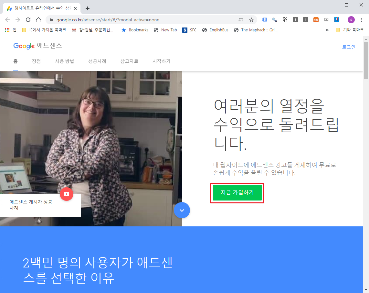Go to the home page icon
Image resolution: width=369 pixels, height=293 pixels.
38,20
